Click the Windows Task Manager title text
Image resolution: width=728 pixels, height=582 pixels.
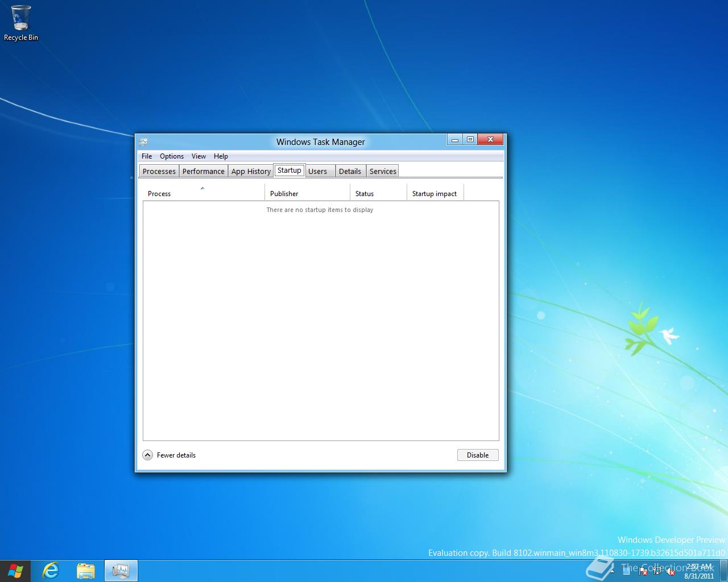[321, 142]
